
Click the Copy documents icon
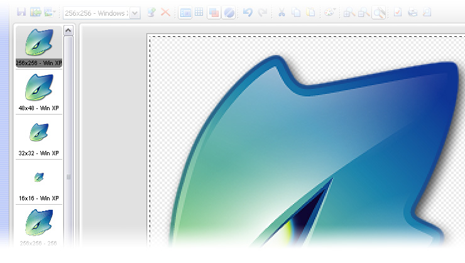[x=296, y=13]
